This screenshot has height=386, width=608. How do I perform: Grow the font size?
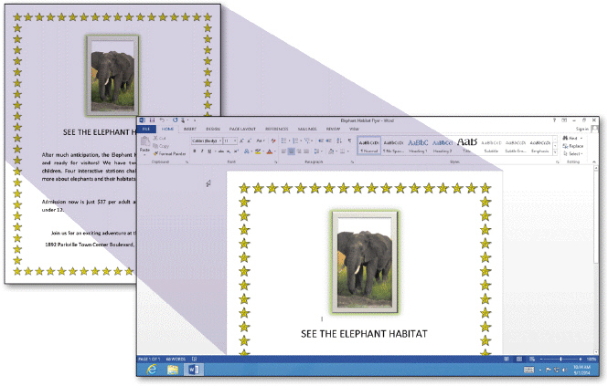[x=241, y=141]
